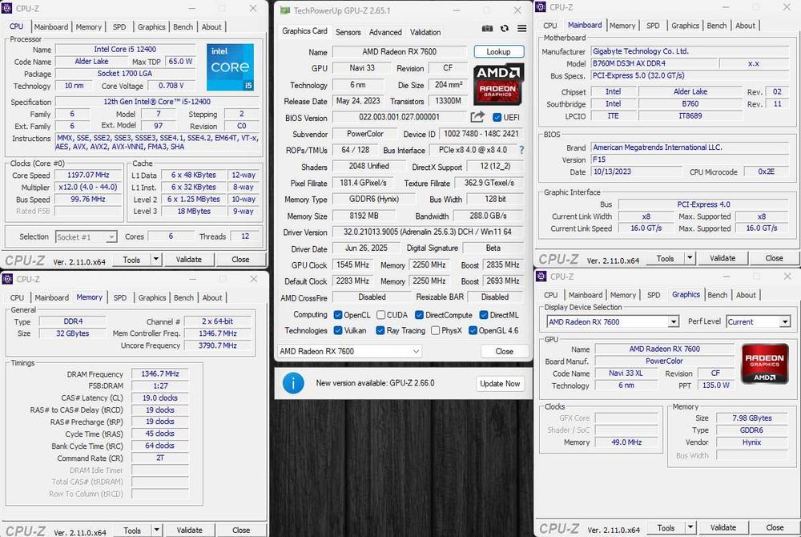Click the Radeon Graphics logo in CPU-Z Graphics window
801x537 pixels.
[764, 363]
